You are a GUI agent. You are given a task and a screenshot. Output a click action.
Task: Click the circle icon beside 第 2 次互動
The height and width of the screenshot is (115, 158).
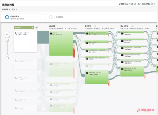pos(133,26)
